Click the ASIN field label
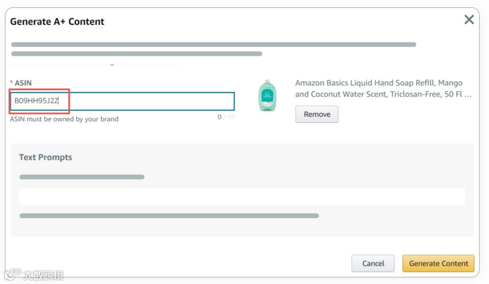Viewport: 489px width, 284px height. (x=21, y=83)
